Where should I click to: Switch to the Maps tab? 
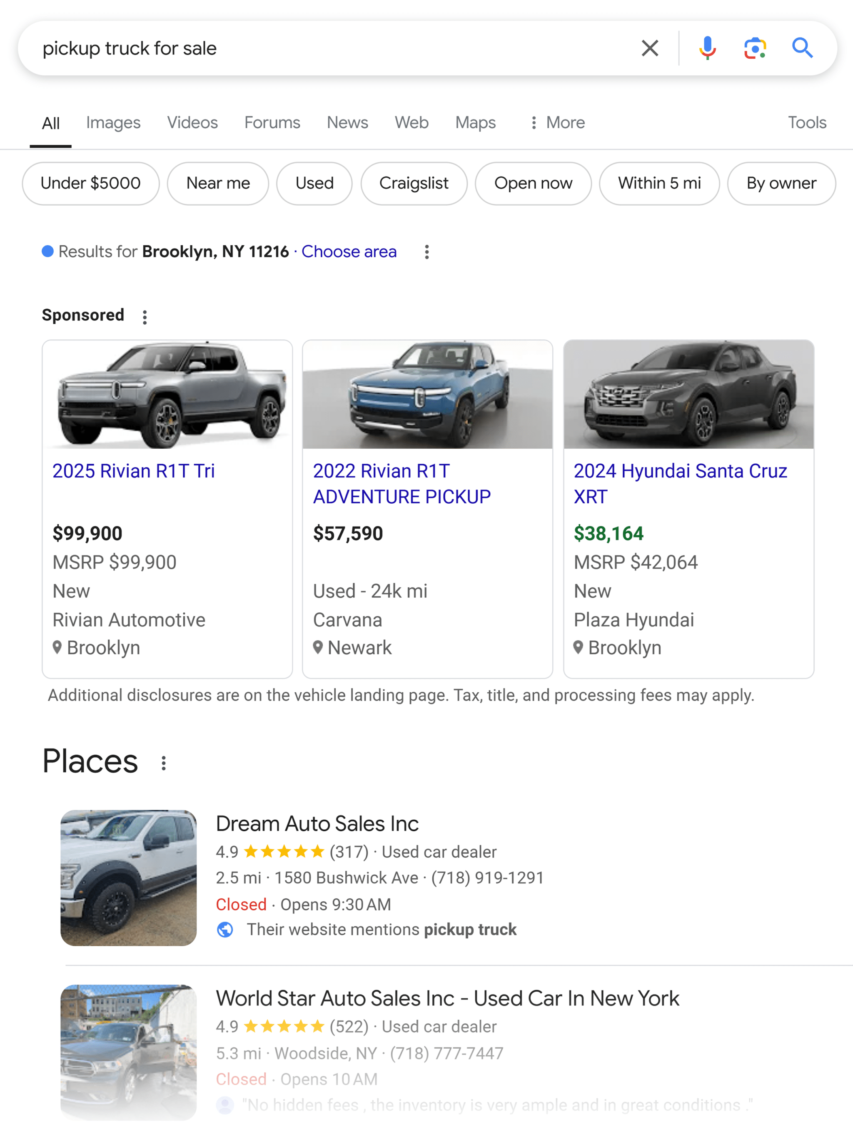tap(476, 122)
